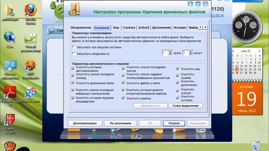Open Панель управления desktop icon
The image size is (269, 151).
(x=10, y=70)
